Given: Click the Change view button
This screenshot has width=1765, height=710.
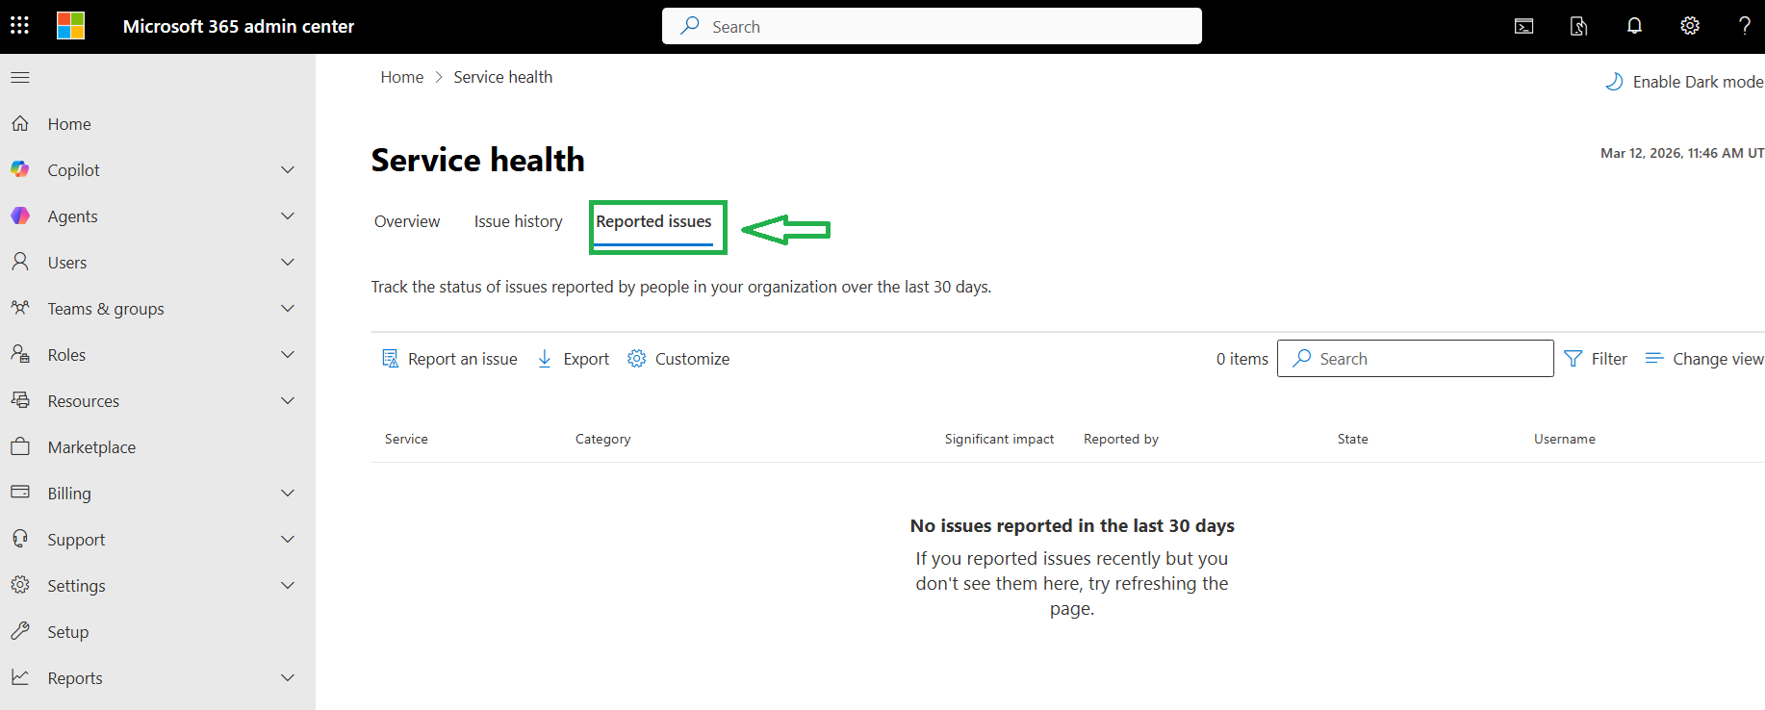Looking at the screenshot, I should click(x=1704, y=359).
